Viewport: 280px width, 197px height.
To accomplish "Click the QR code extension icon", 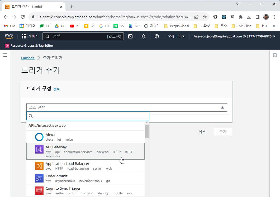I will pos(232,17).
